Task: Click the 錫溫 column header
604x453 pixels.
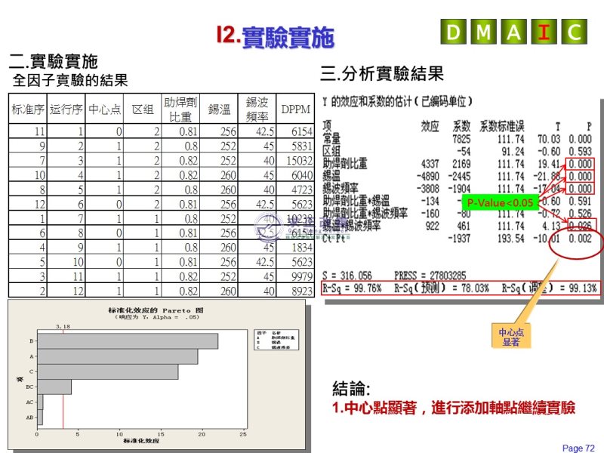Action: point(219,109)
